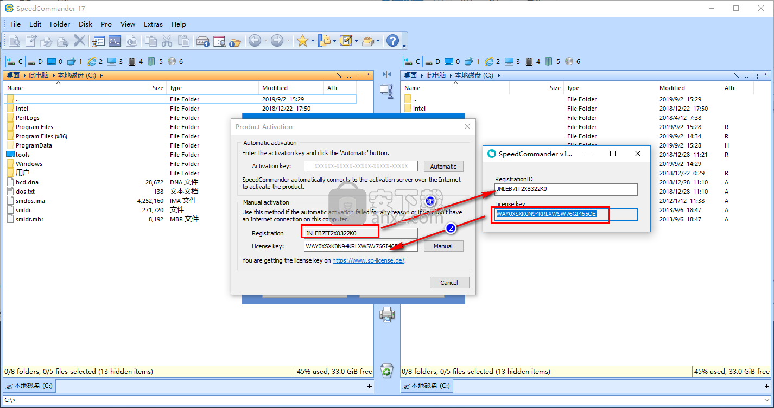Click the drive information toolbar icon

pos(203,41)
